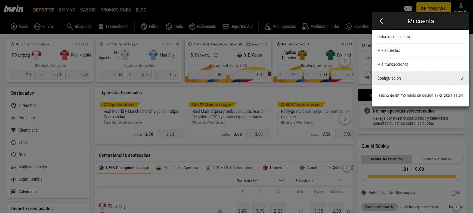Bet on D. Schwartzman at 1.90

207,74
